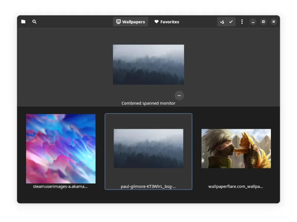The width and height of the screenshot is (297, 222).
Task: Click the heart icon beside Favorites
Action: click(157, 22)
